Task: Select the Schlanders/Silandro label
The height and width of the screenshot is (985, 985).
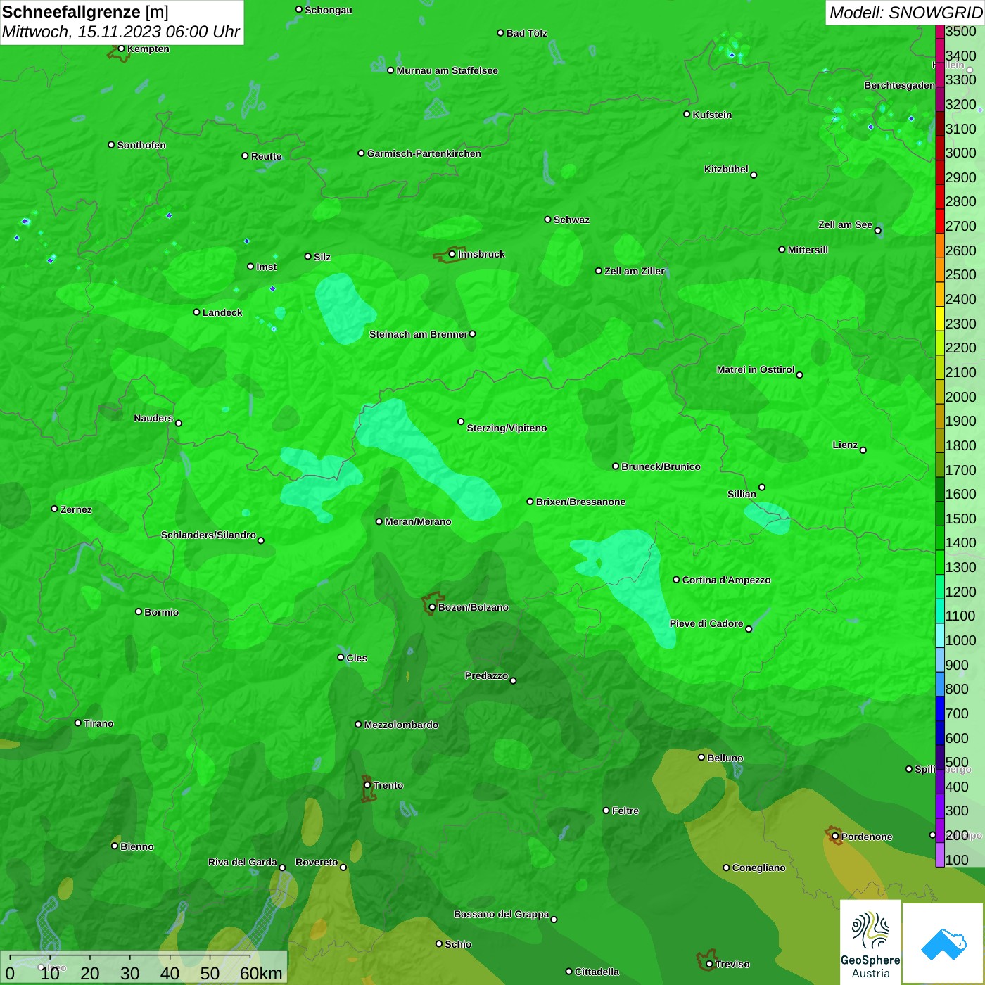Action: (209, 535)
